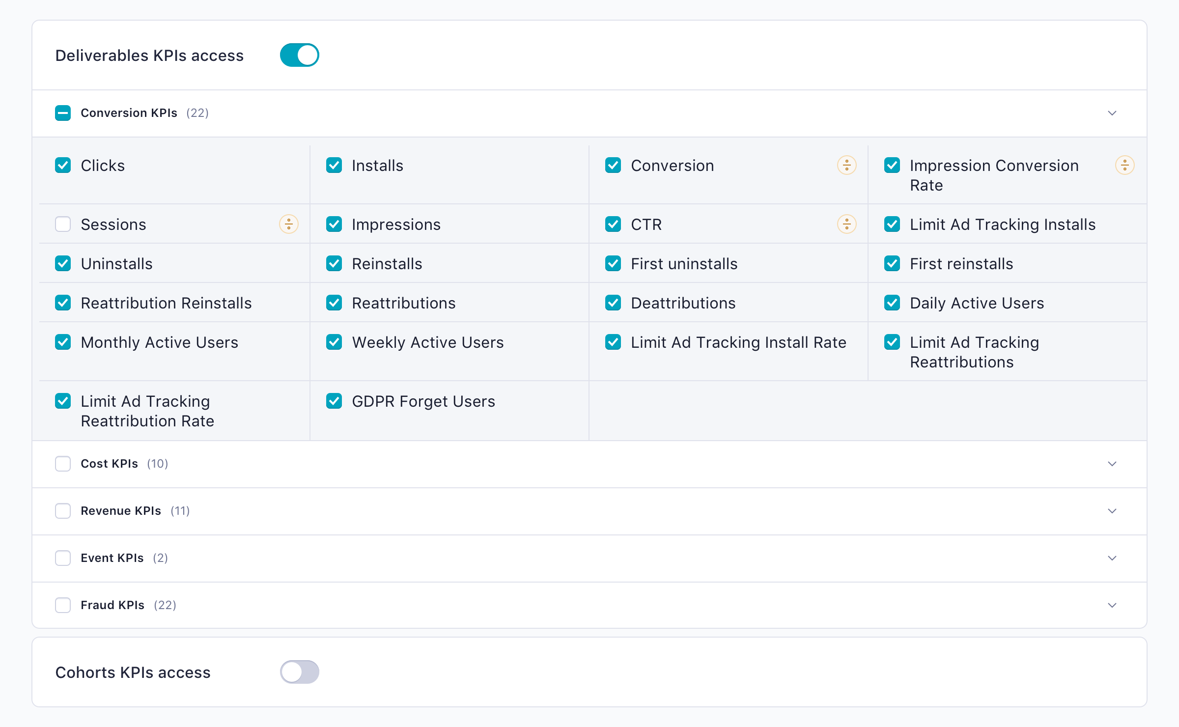The width and height of the screenshot is (1179, 727).
Task: Uncheck the Reinstalls checkbox
Action: tap(334, 264)
